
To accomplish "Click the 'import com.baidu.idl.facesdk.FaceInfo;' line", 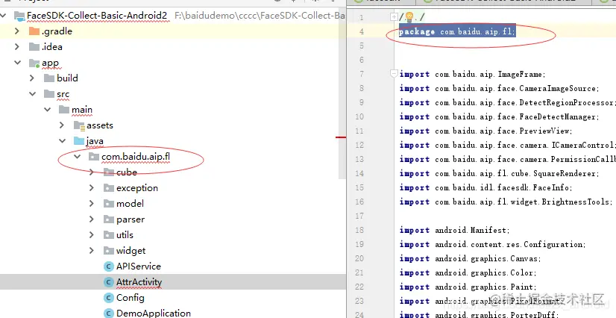I will coord(486,187).
